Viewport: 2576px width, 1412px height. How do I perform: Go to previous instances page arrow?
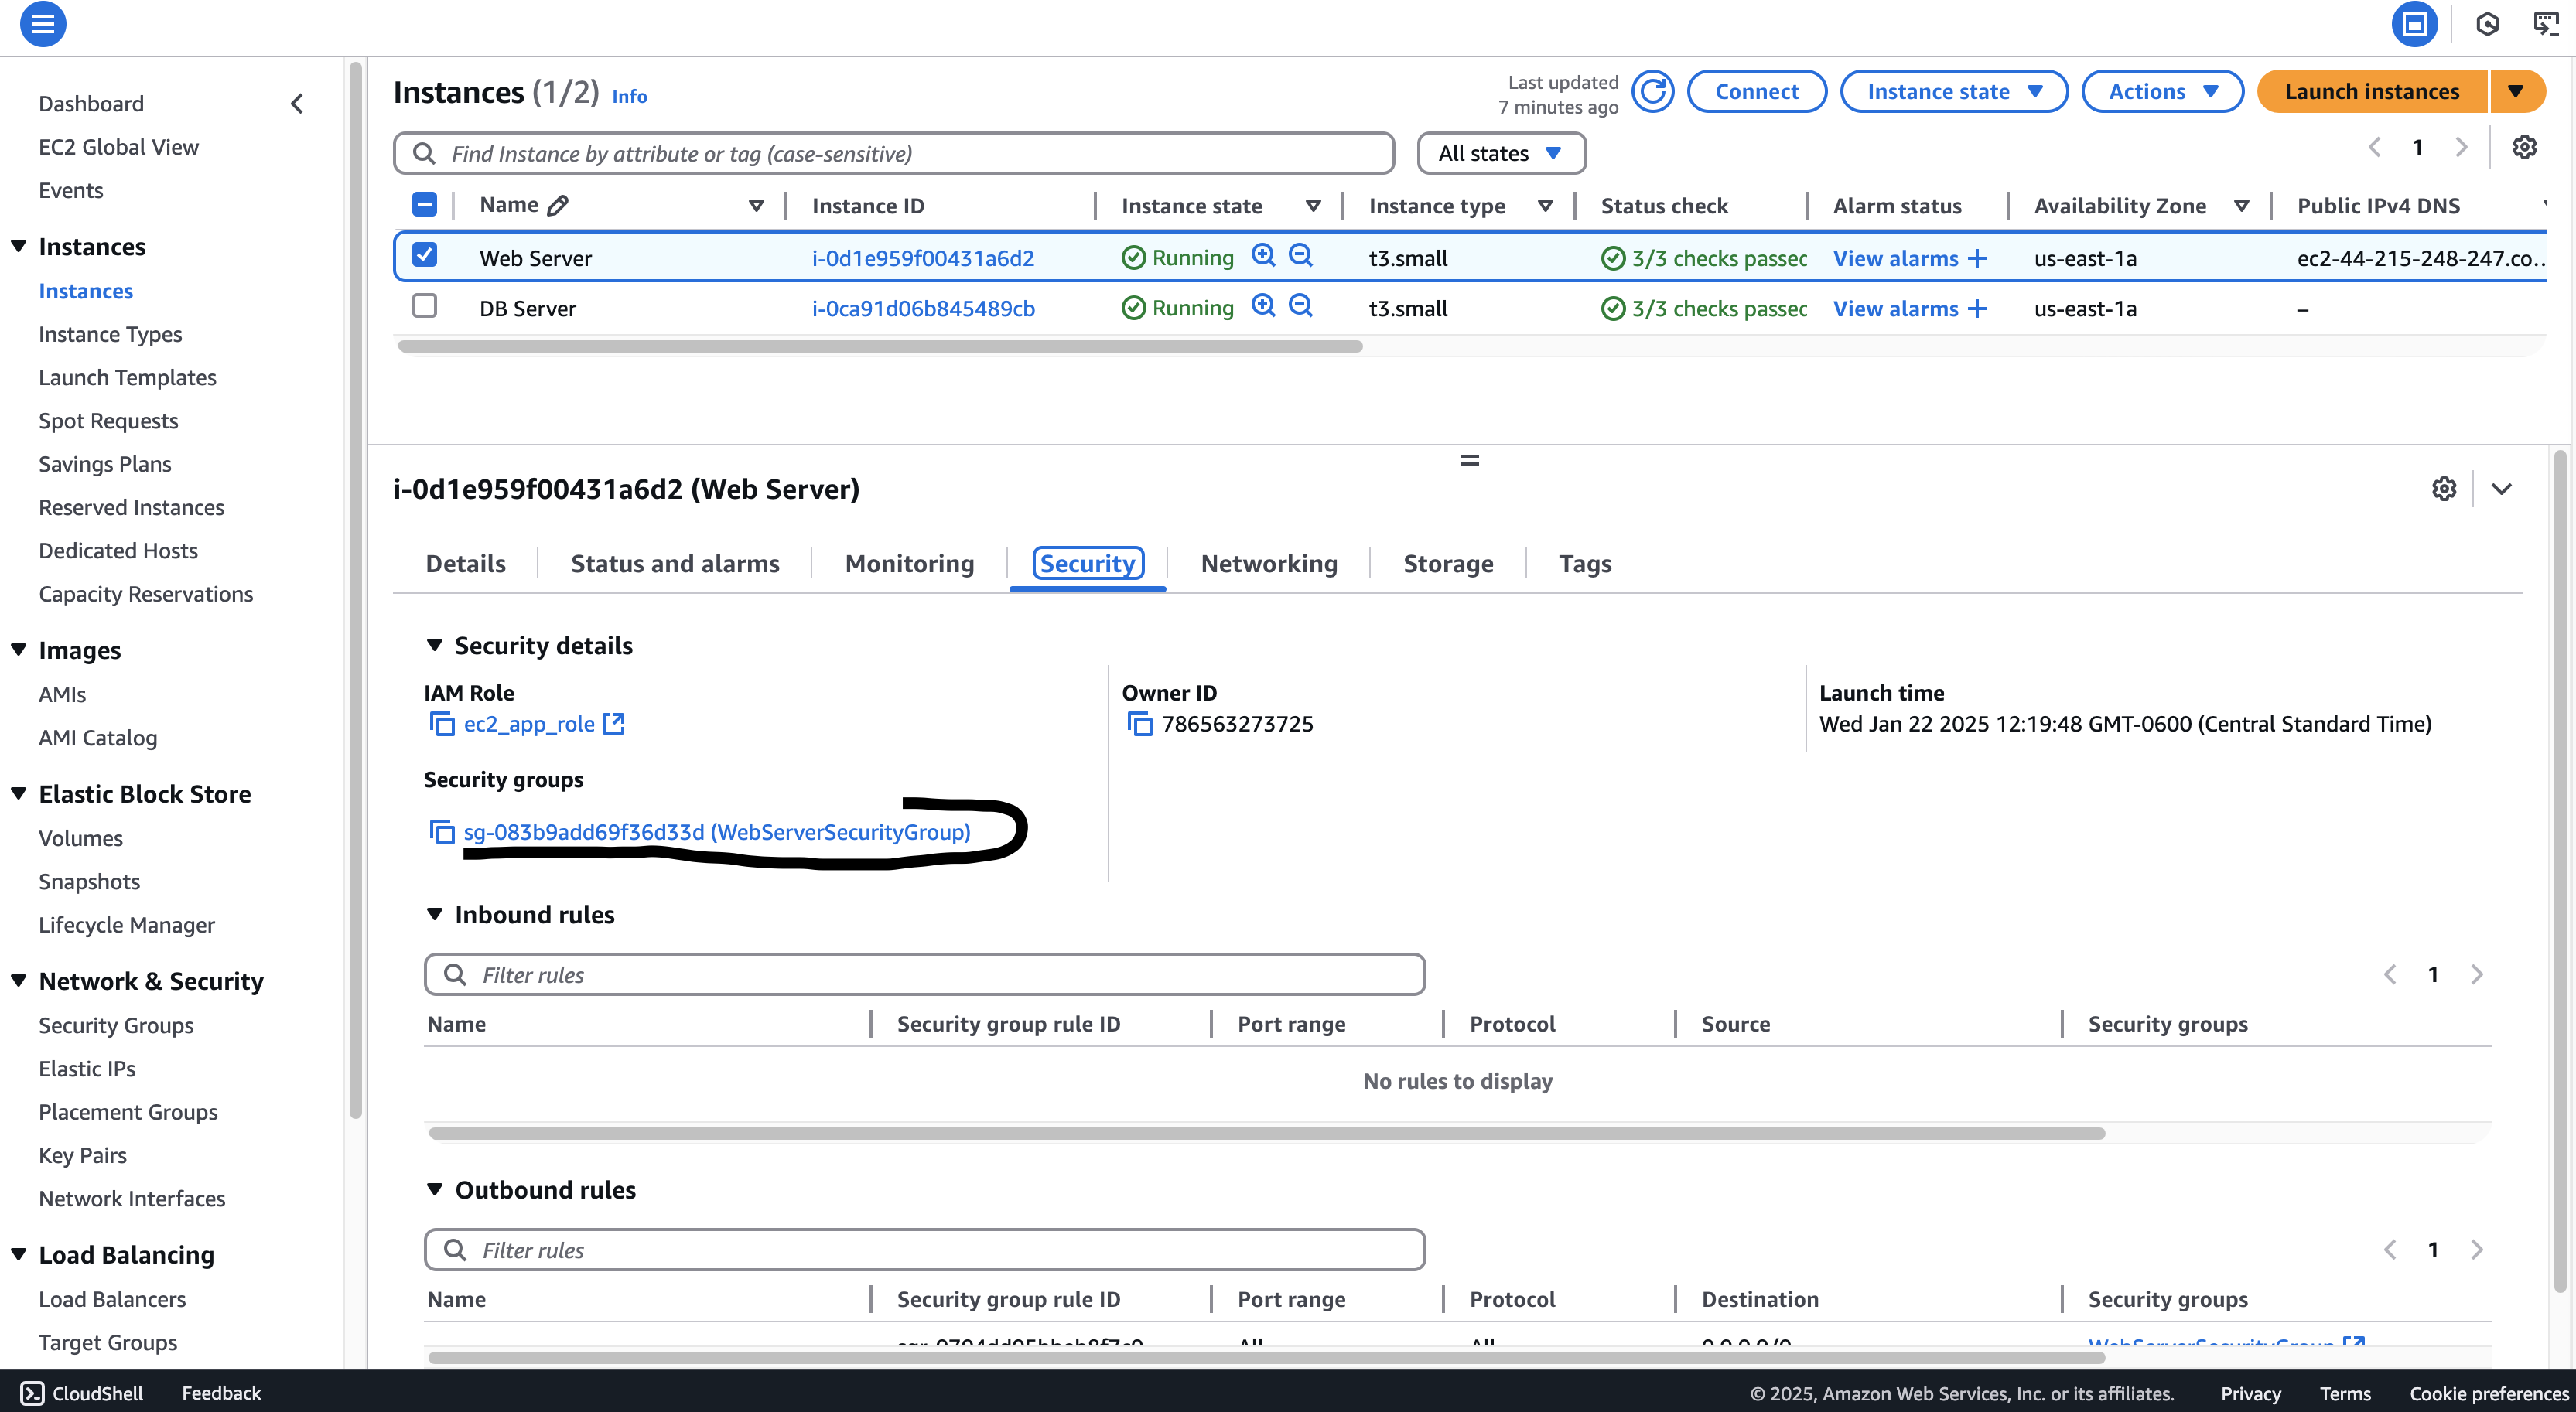[2374, 148]
